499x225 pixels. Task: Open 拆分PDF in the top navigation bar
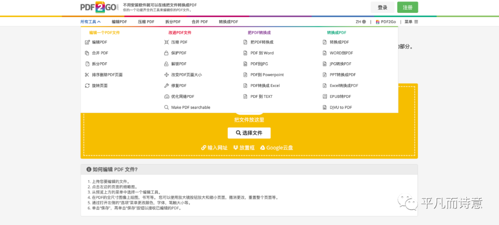coord(173,22)
